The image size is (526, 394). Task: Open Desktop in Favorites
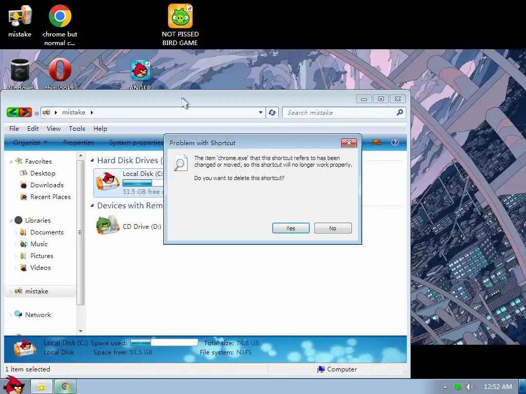tap(43, 173)
